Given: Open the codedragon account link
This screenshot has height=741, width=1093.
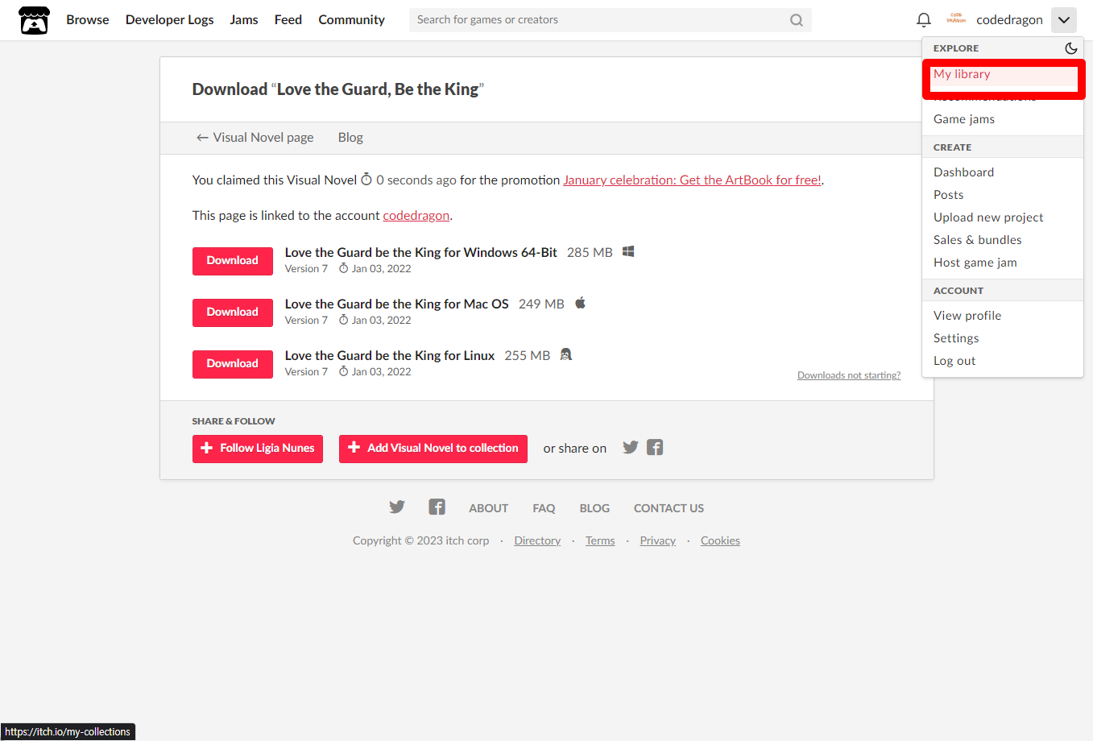Looking at the screenshot, I should pyautogui.click(x=416, y=216).
